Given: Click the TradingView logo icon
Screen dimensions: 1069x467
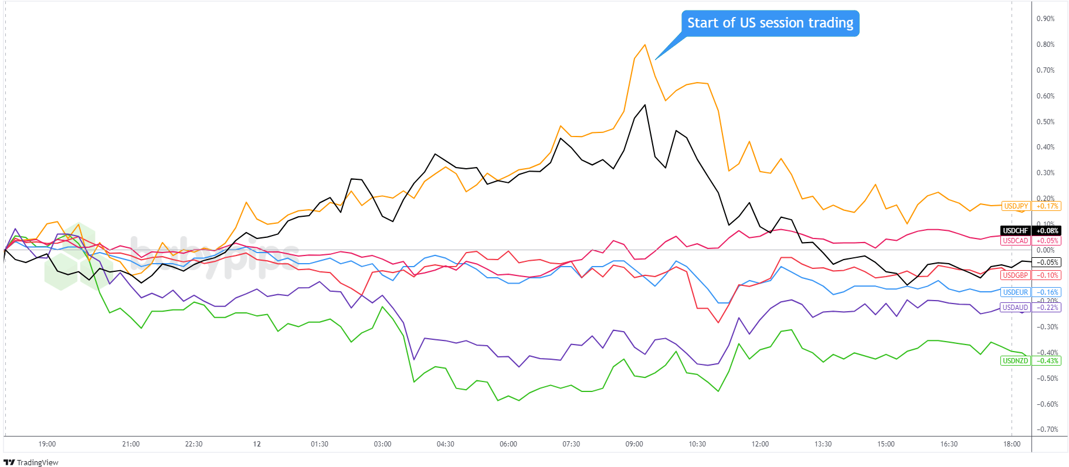Looking at the screenshot, I should click(x=9, y=462).
